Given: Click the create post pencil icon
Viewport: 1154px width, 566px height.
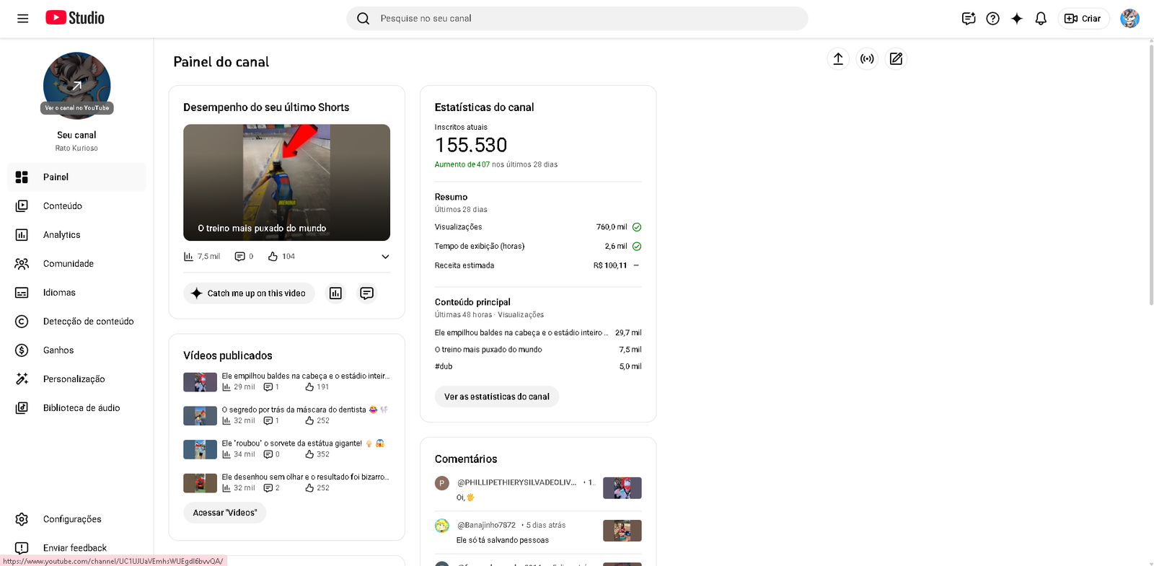Looking at the screenshot, I should click(x=896, y=59).
